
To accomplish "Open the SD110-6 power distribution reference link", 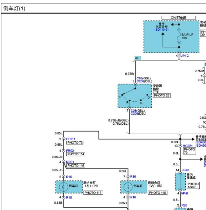I will 161,30.
